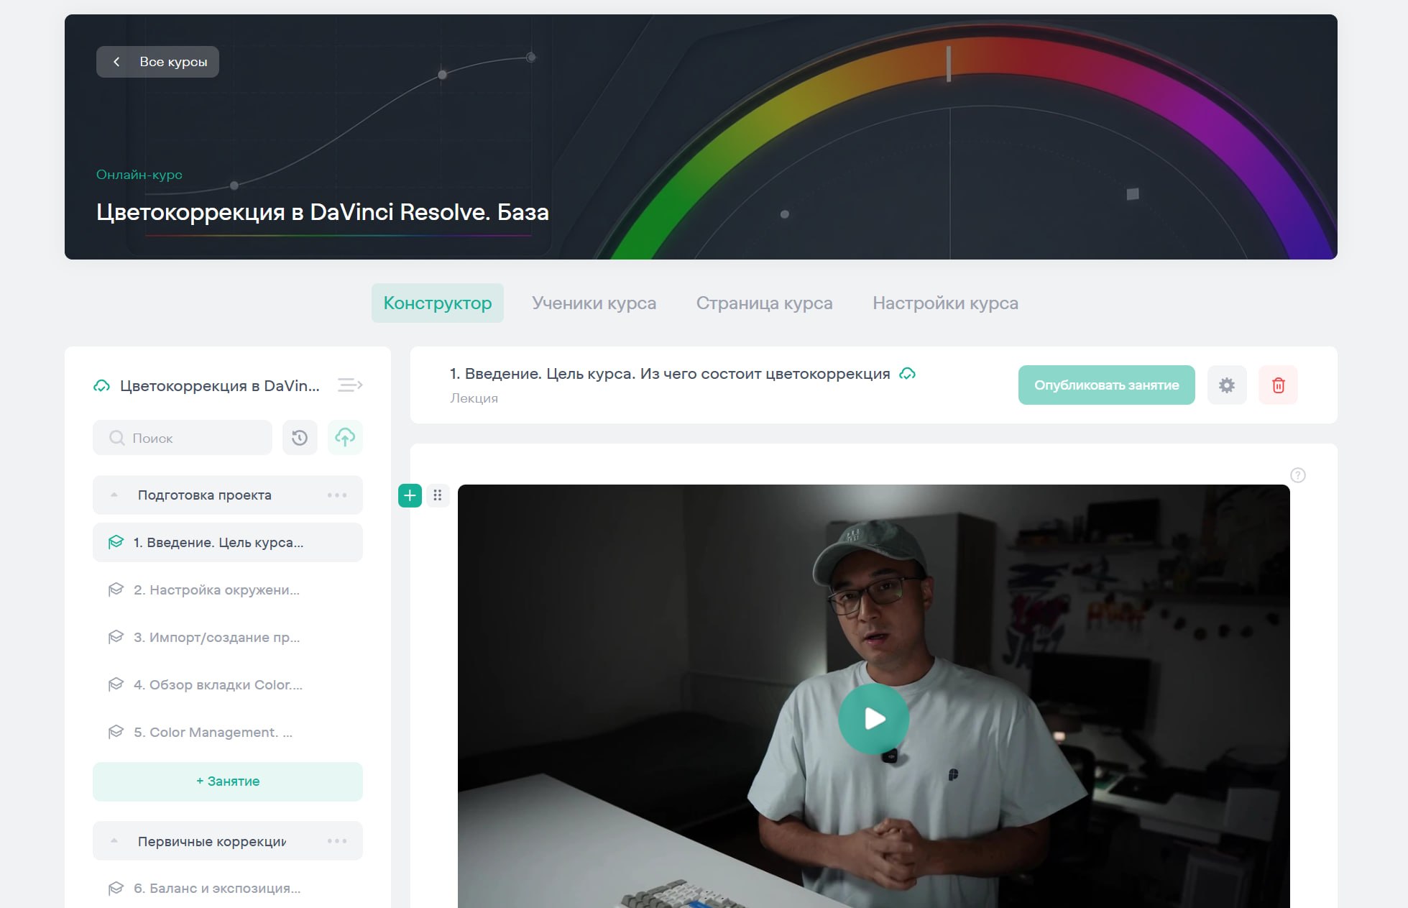Click the green cloud upload icon
This screenshot has width=1408, height=908.
coord(345,438)
